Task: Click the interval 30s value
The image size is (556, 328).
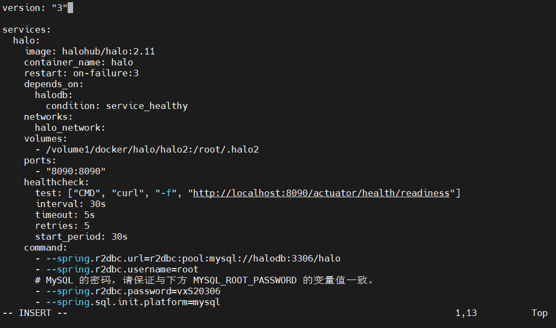Action: point(94,204)
